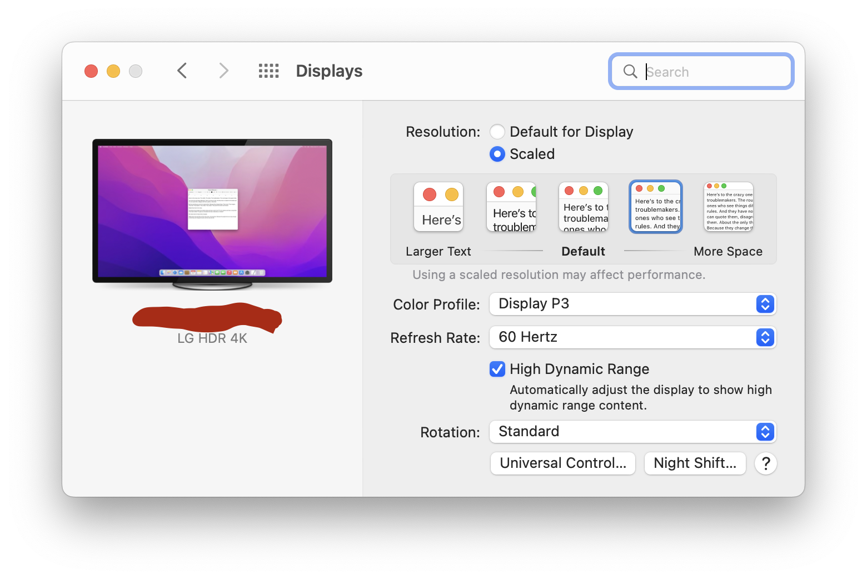
Task: Select Default for Display resolution option
Action: pyautogui.click(x=497, y=132)
